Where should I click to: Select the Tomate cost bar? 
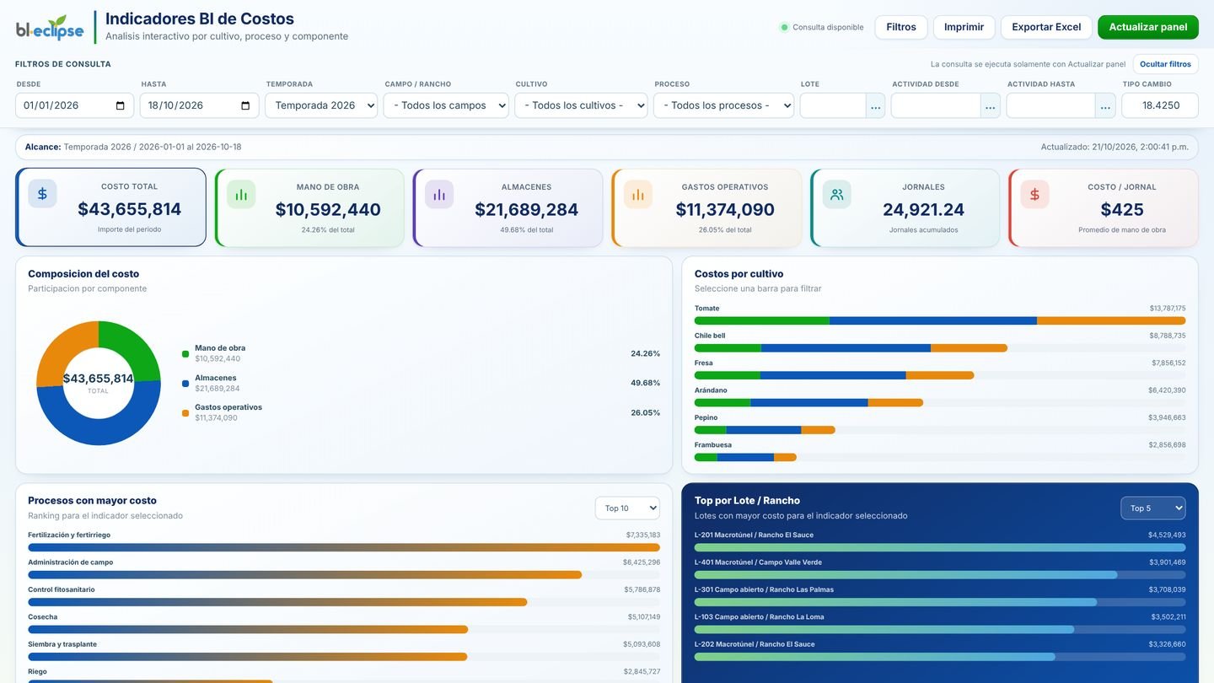coord(940,320)
